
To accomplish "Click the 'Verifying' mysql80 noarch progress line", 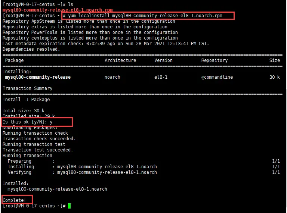I will pos(143,172).
